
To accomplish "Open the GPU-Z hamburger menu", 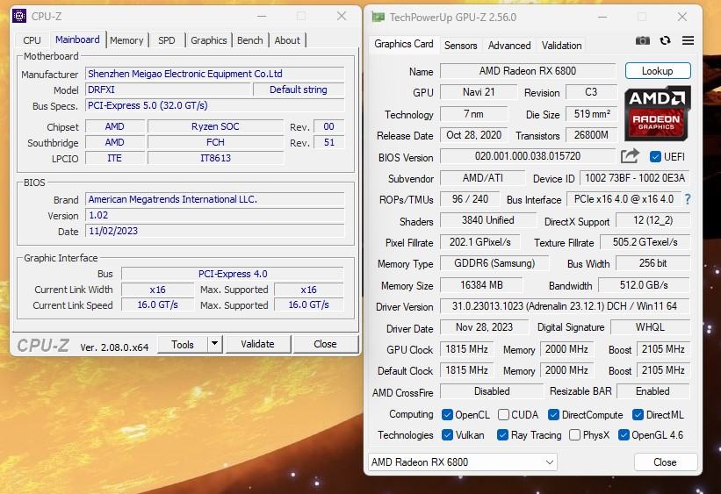I will tap(688, 41).
